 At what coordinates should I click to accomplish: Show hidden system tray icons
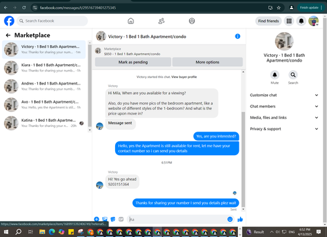point(271,232)
